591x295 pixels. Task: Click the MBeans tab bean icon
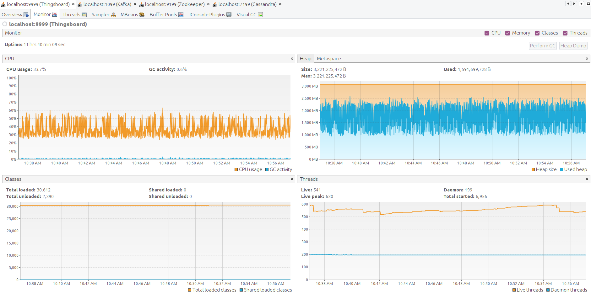[x=142, y=15]
